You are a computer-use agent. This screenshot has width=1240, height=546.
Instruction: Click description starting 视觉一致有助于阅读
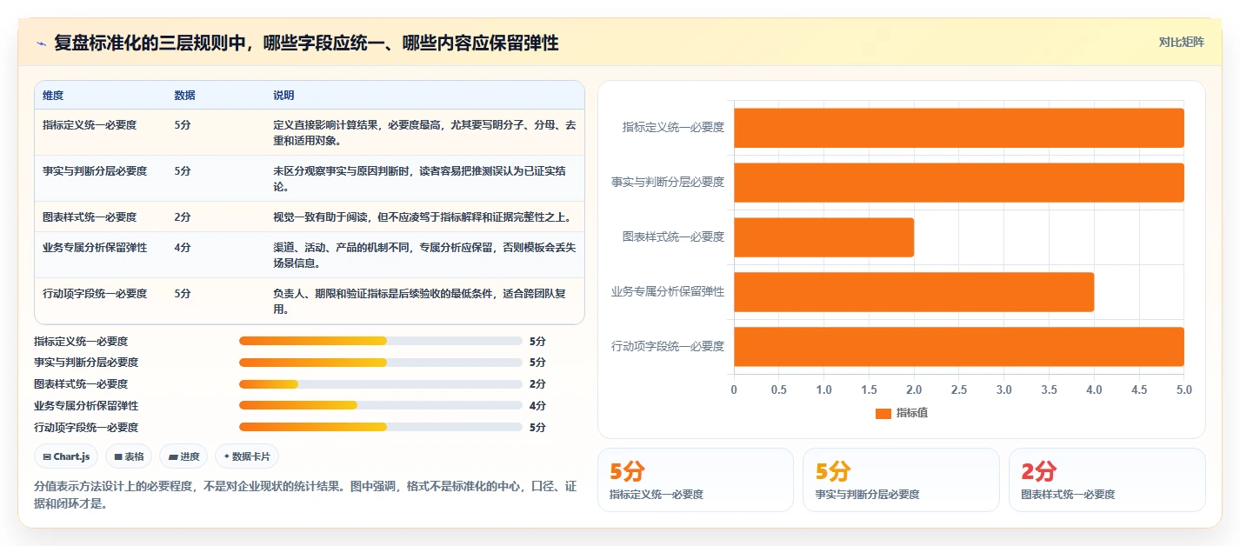tap(422, 217)
